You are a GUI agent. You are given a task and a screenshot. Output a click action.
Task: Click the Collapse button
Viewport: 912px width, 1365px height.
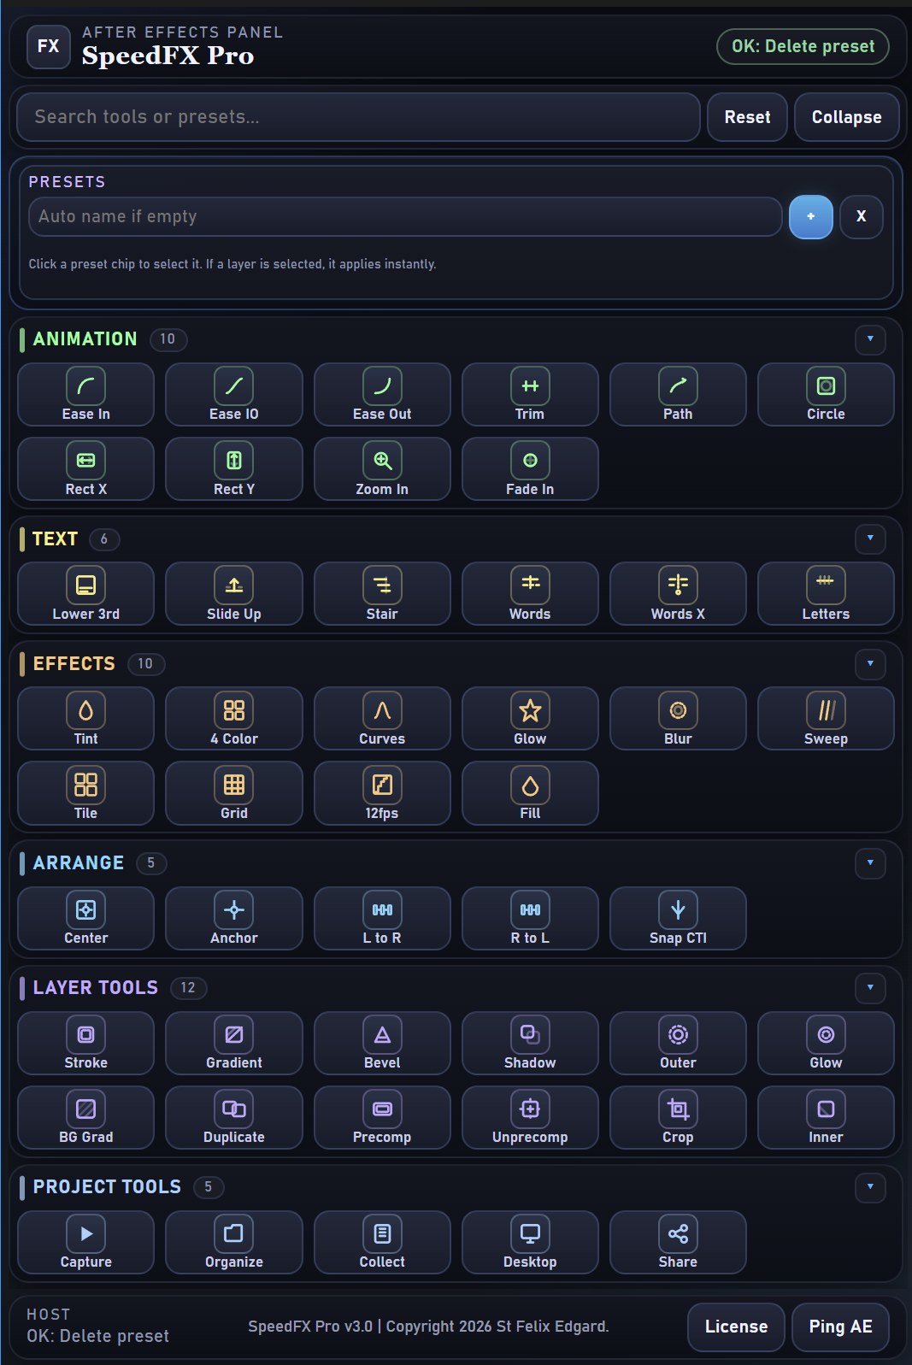(x=846, y=117)
